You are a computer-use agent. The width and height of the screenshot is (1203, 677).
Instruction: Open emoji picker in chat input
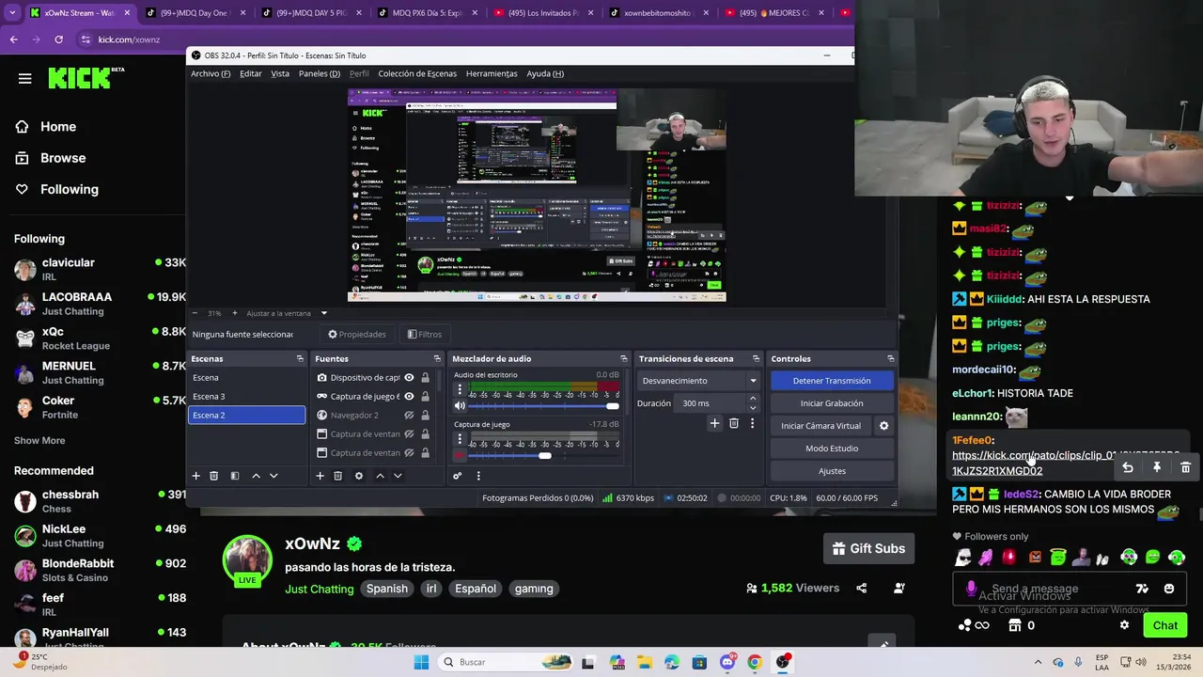(x=1169, y=589)
